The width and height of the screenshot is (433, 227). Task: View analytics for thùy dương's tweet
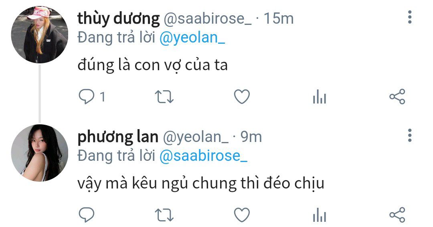320,97
